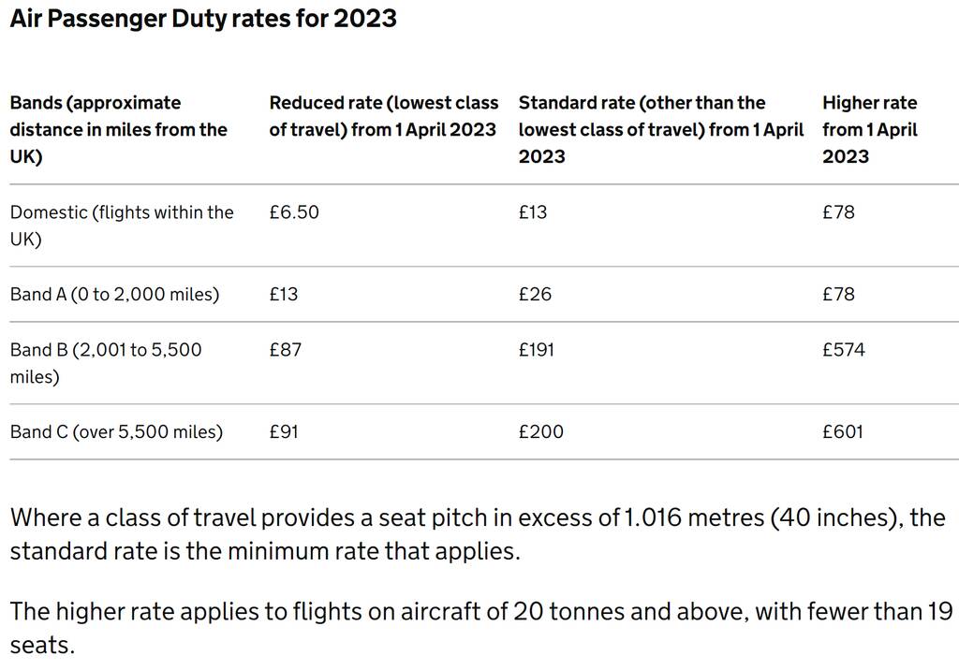
Task: Select the Band A row label
Action: pos(114,294)
